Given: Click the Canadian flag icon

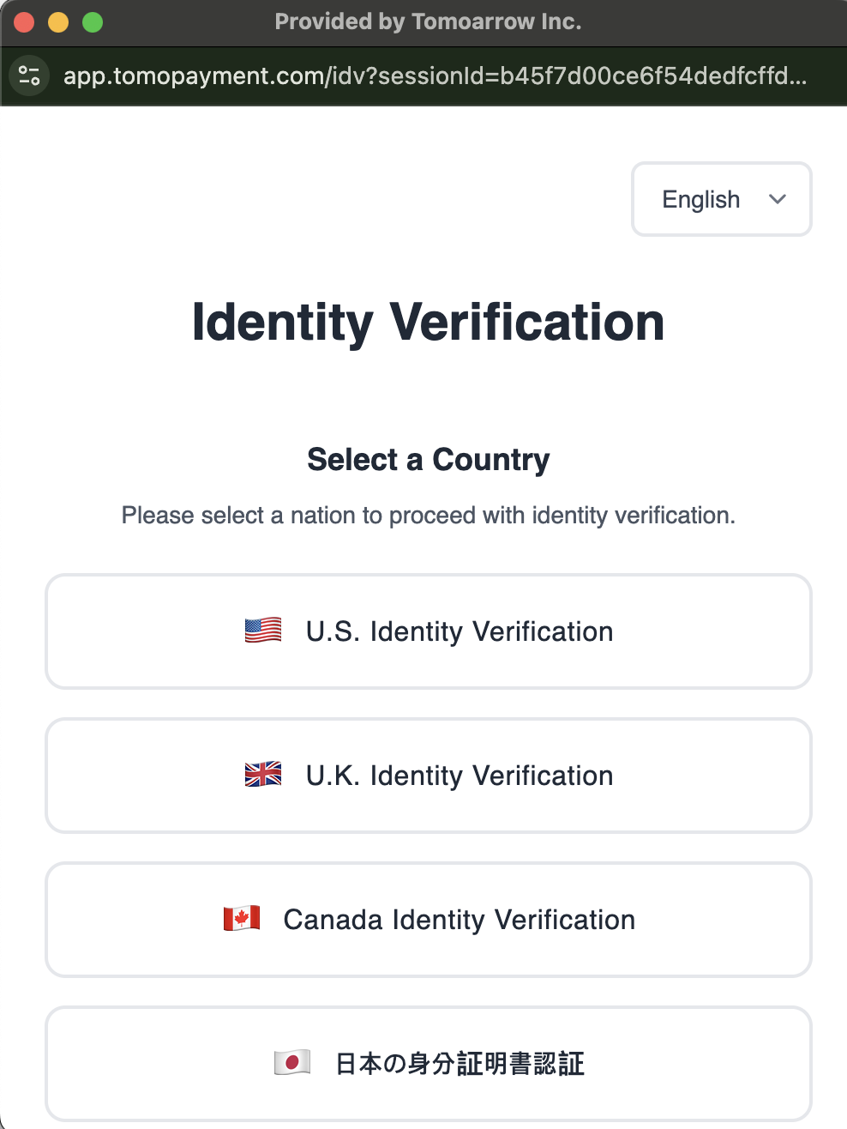Looking at the screenshot, I should click(x=242, y=919).
